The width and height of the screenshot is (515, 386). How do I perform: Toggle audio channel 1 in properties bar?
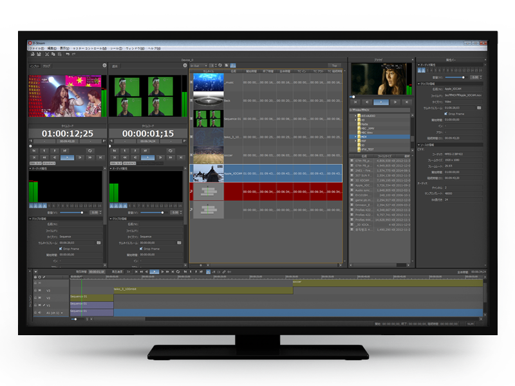click(x=420, y=70)
